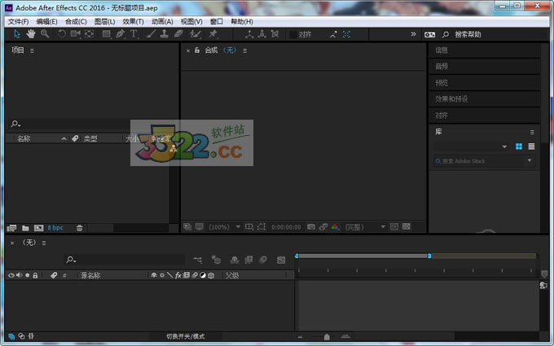The height and width of the screenshot is (346, 554).
Task: Click the 8 bpc color depth button
Action: (x=55, y=228)
